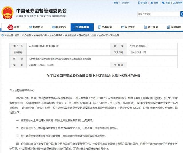Click the 索引号 label cell
This screenshot has height=153, width=183.
(x=18, y=46)
